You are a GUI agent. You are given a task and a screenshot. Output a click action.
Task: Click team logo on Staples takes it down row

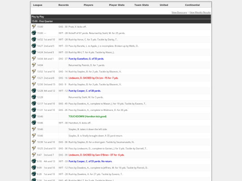pos(34,129)
